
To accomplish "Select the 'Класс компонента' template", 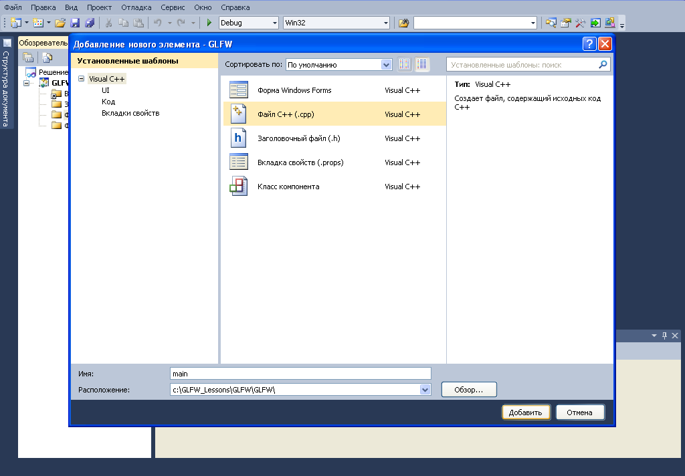I will [x=334, y=186].
